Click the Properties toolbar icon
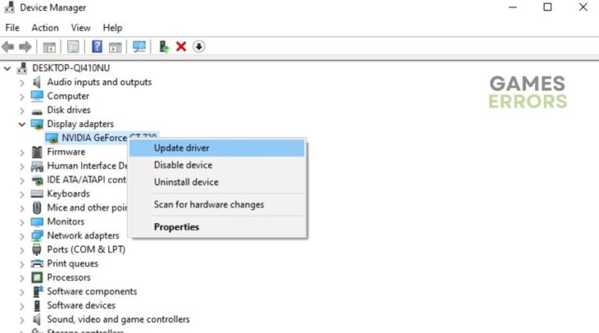 pyautogui.click(x=73, y=47)
